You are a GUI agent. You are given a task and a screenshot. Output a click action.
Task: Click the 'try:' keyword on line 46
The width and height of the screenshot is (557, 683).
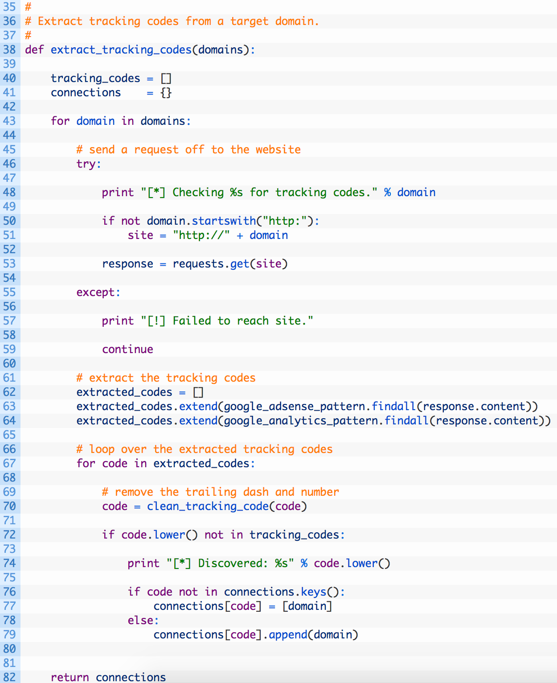[89, 164]
